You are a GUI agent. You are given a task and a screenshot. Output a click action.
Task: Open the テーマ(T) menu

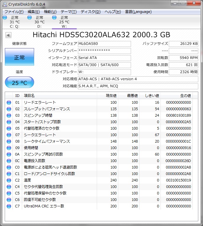click(x=68, y=12)
